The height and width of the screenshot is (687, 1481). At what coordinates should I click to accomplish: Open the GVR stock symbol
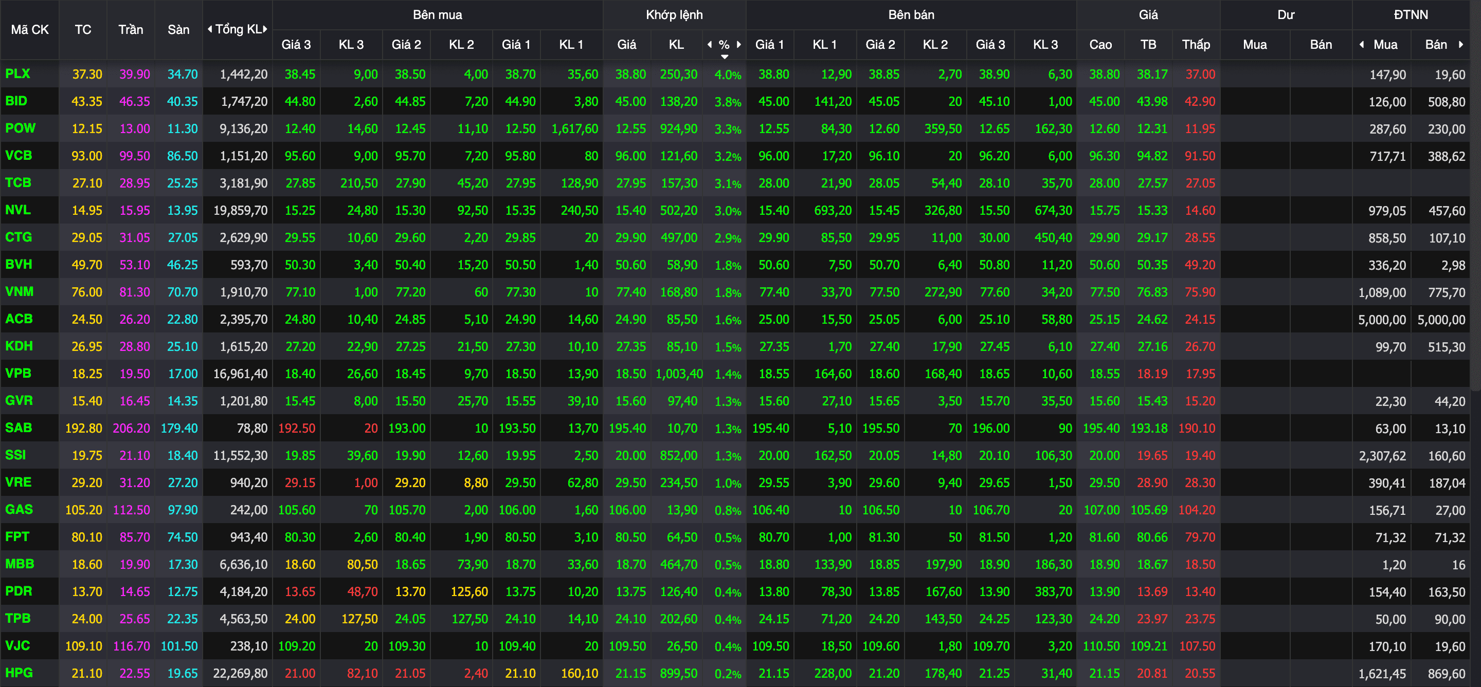tap(19, 400)
